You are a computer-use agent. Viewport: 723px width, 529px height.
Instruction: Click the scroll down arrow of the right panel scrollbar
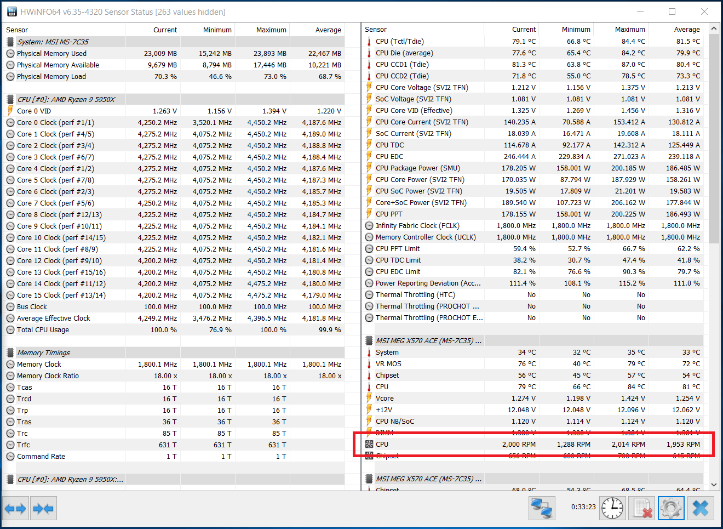click(714, 485)
